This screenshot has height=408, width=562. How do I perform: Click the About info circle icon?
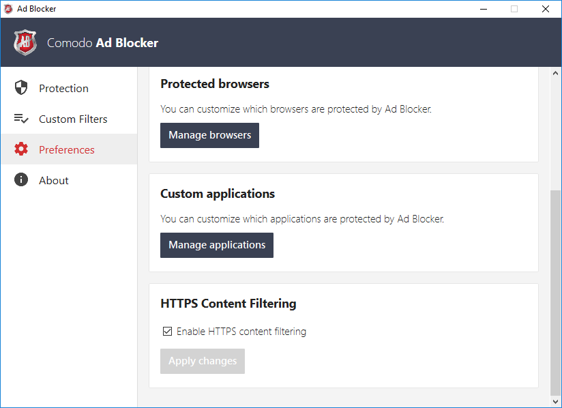pyautogui.click(x=21, y=180)
